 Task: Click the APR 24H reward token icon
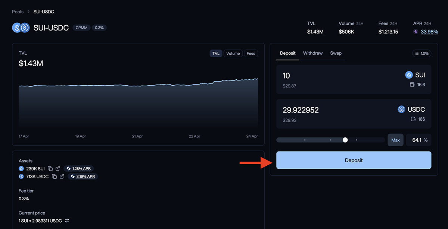point(416,32)
